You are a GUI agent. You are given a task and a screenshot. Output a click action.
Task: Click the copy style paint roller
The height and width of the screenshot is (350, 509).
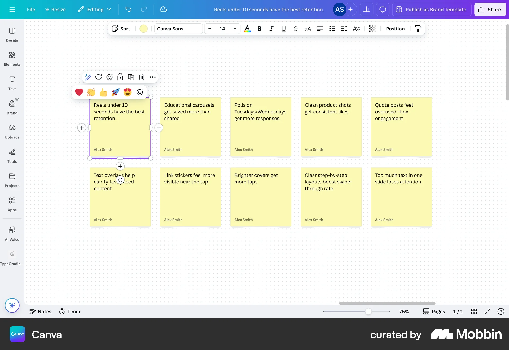click(418, 29)
